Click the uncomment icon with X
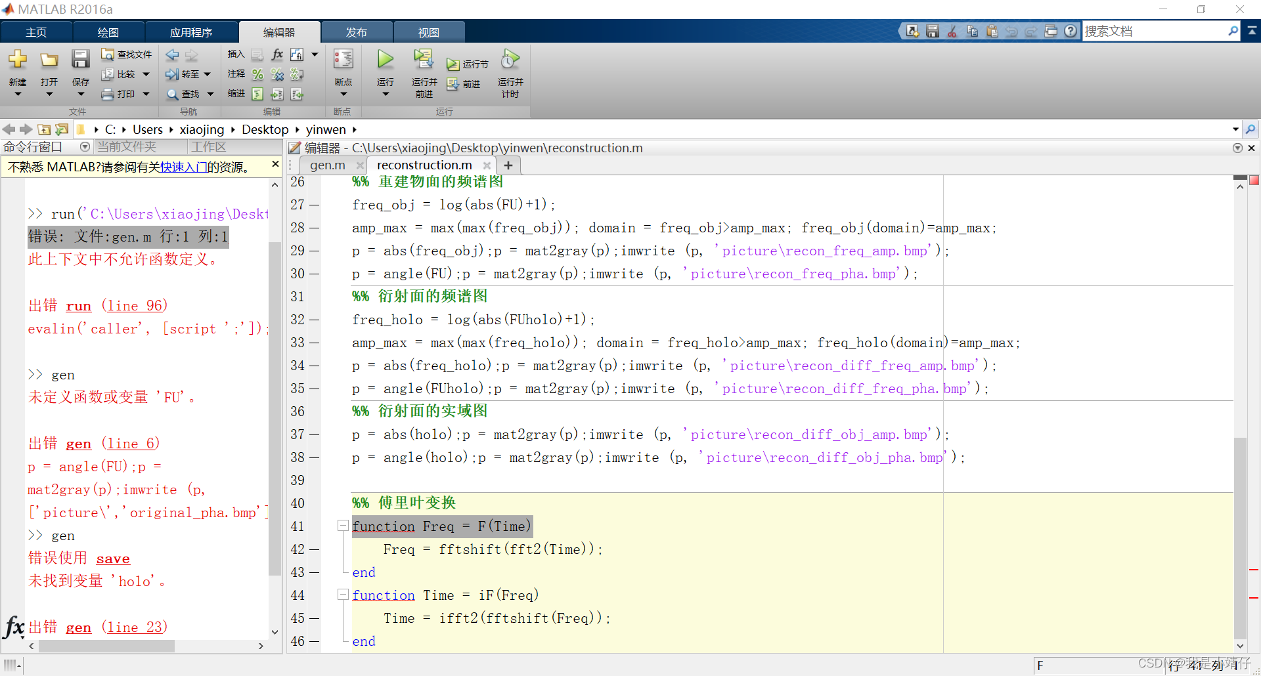The image size is (1261, 676). 277,74
